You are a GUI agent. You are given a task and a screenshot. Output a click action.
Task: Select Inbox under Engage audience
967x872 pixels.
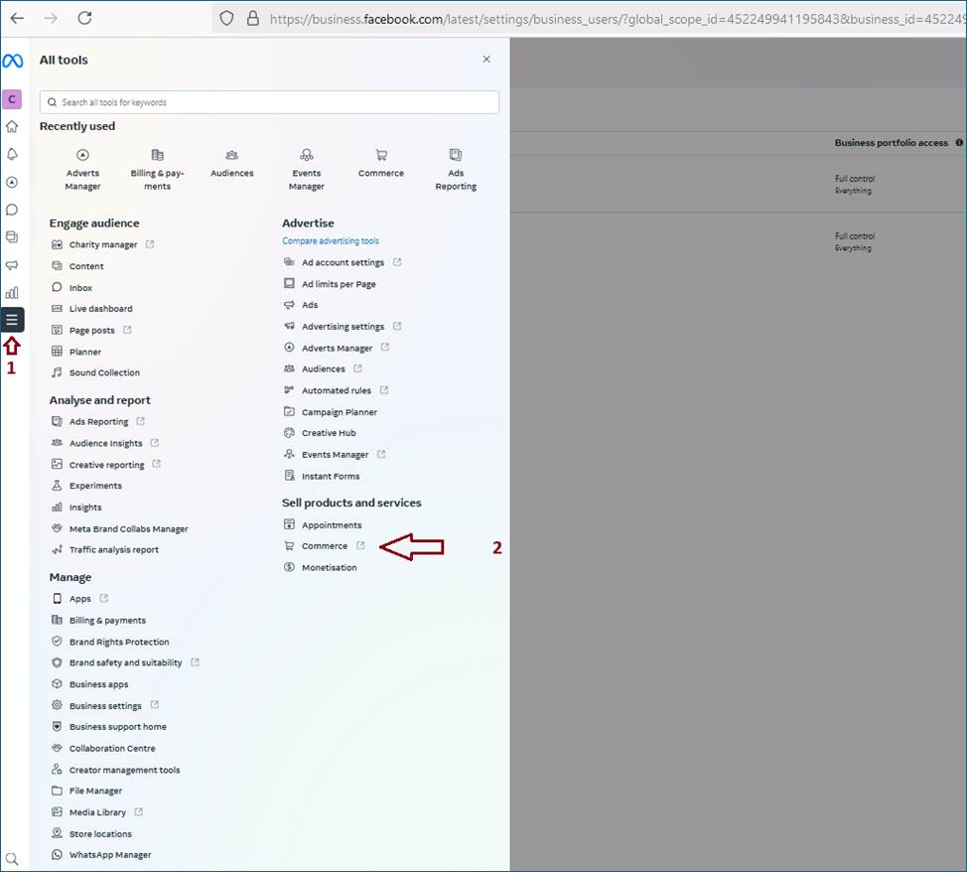tap(80, 288)
